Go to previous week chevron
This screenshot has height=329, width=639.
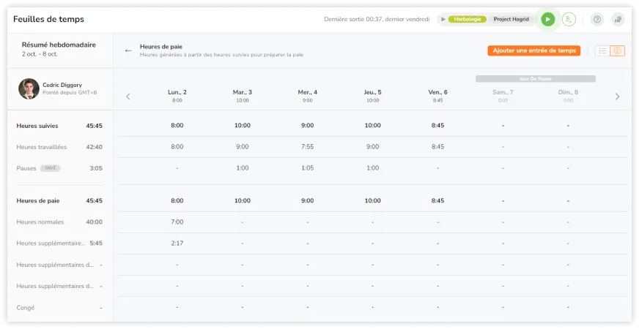click(128, 97)
